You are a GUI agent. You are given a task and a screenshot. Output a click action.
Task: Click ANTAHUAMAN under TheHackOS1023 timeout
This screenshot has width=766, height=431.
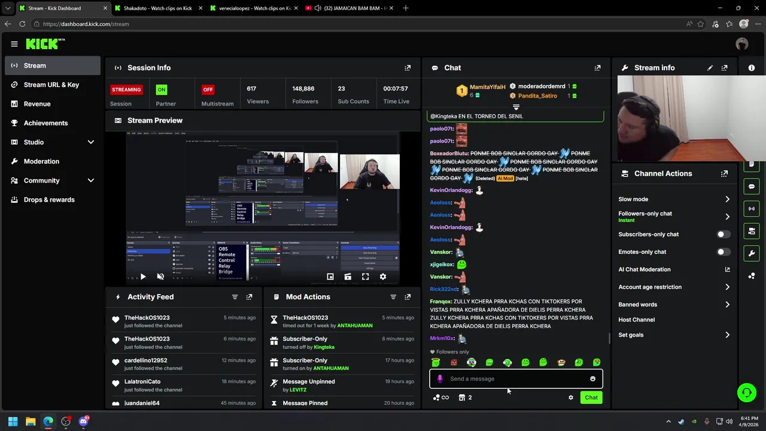[355, 326]
